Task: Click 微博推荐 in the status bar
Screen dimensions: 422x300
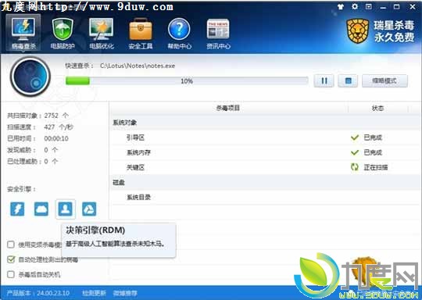Action: tap(125, 293)
